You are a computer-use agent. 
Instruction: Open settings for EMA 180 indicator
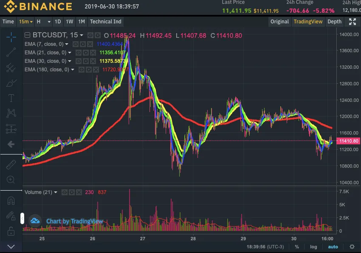(x=89, y=70)
